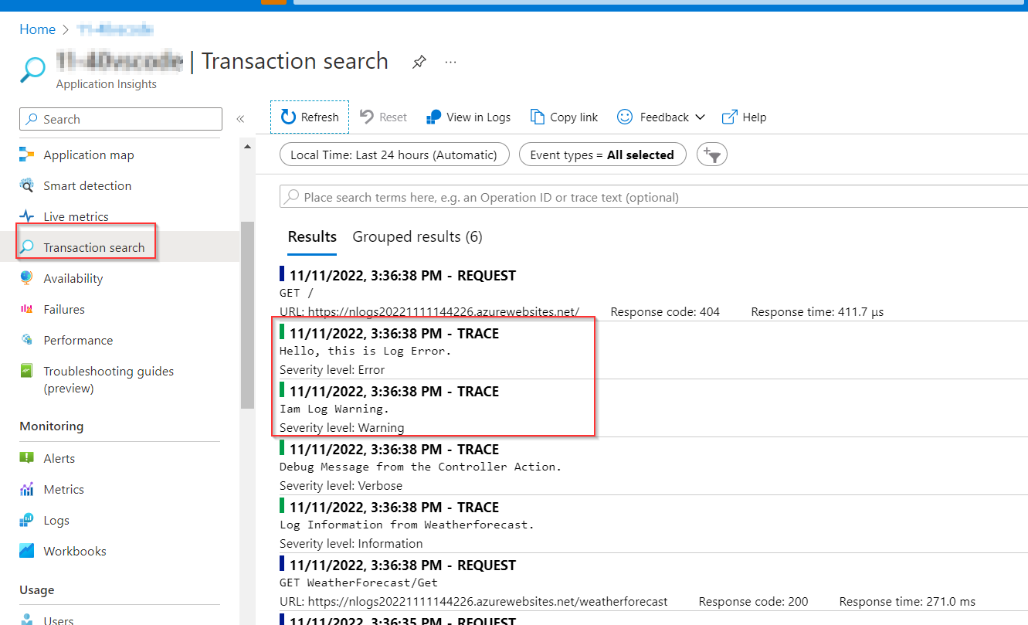Click Copy link in toolbar

(x=564, y=117)
